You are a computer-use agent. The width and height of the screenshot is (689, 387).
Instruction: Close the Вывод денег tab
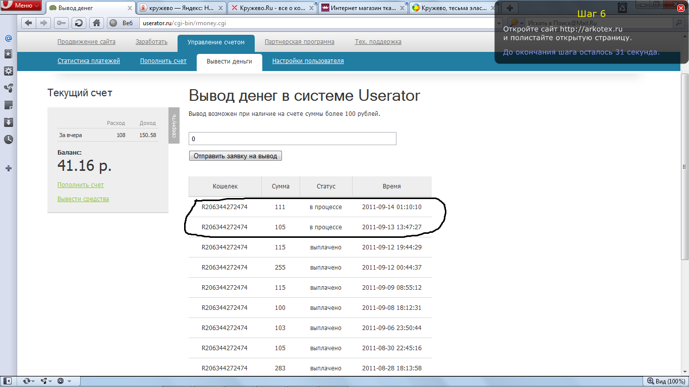(130, 9)
